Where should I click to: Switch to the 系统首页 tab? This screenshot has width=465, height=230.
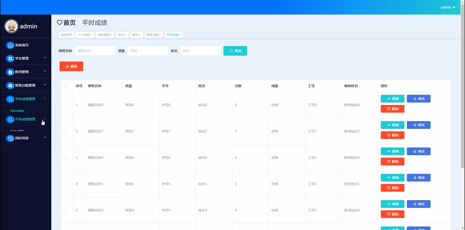[x=66, y=35]
